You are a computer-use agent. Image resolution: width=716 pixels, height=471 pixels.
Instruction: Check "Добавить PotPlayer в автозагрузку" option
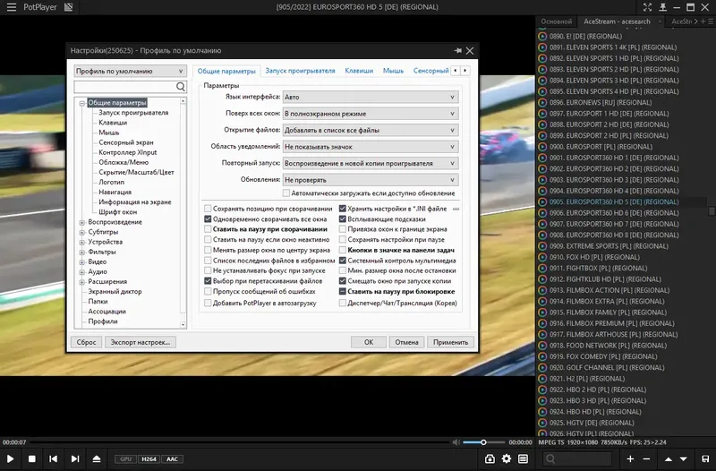coord(209,303)
